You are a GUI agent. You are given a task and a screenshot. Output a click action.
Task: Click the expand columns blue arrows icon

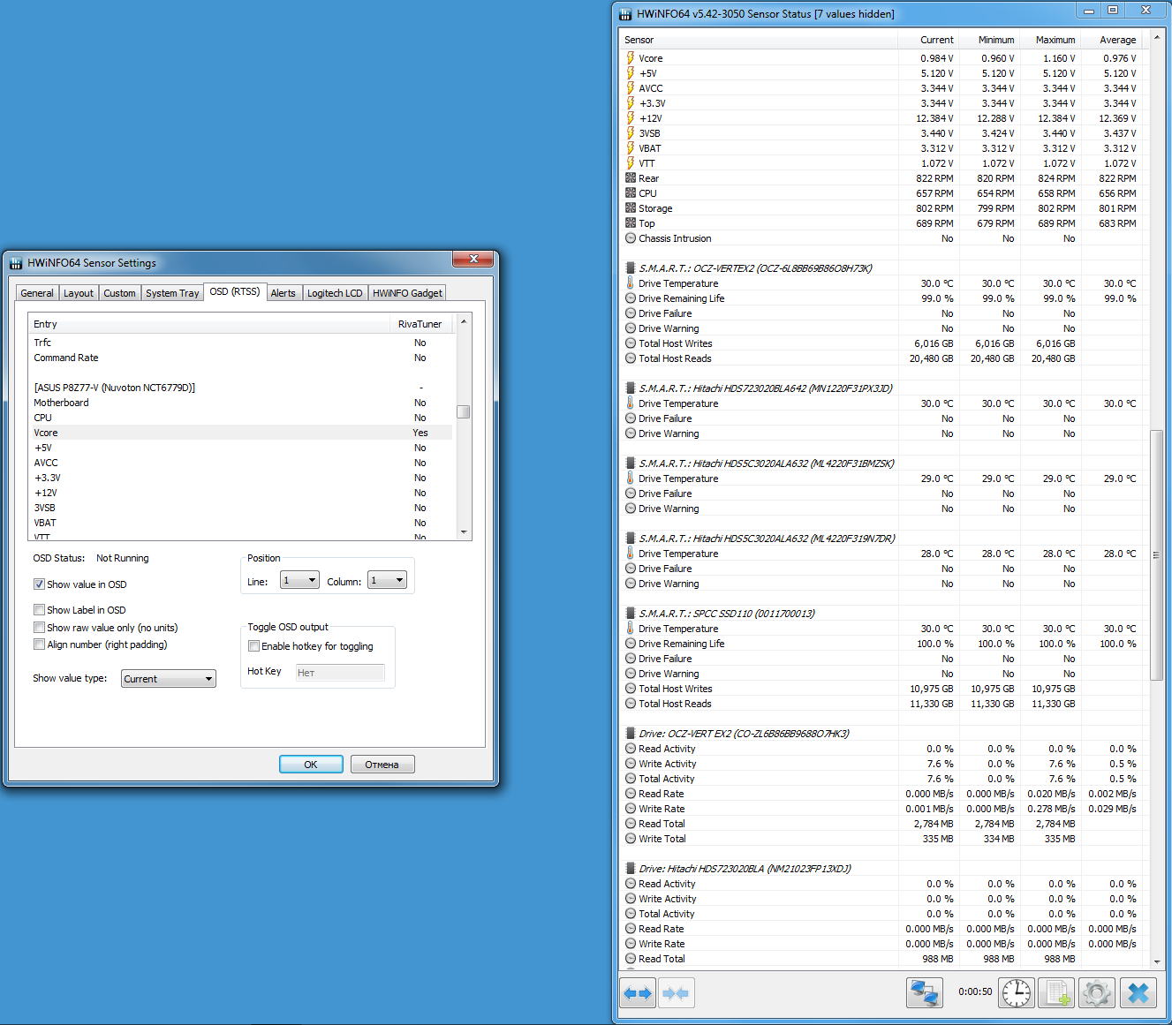pyautogui.click(x=638, y=992)
